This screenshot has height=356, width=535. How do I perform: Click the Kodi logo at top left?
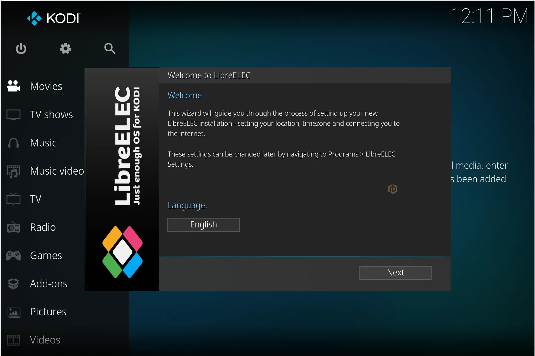click(53, 18)
